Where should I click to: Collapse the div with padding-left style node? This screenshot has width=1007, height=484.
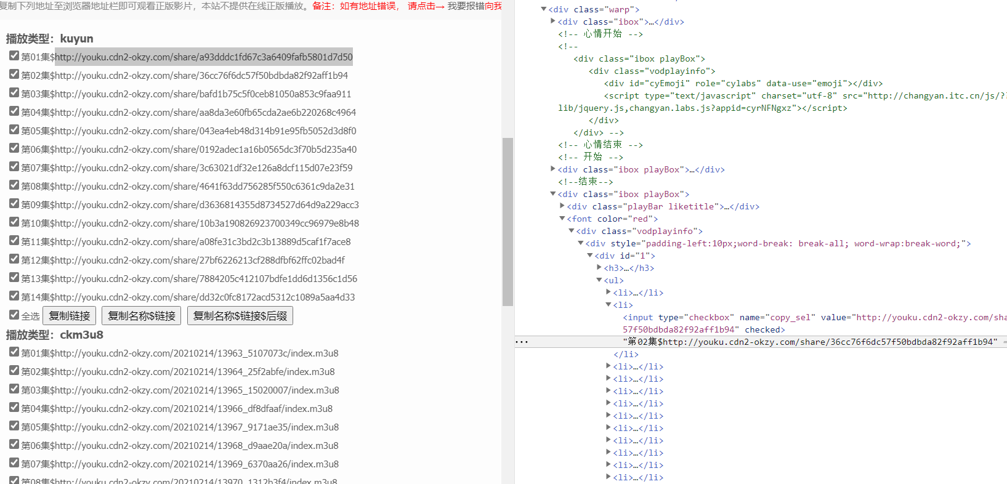[x=581, y=243]
